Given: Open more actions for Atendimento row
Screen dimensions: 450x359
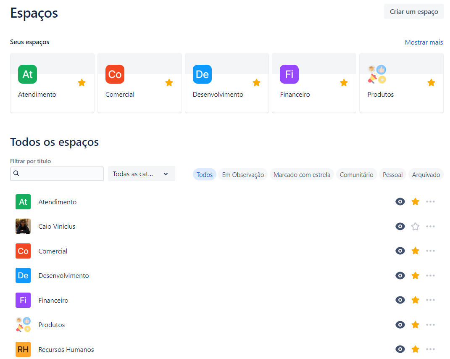Looking at the screenshot, I should click(431, 202).
